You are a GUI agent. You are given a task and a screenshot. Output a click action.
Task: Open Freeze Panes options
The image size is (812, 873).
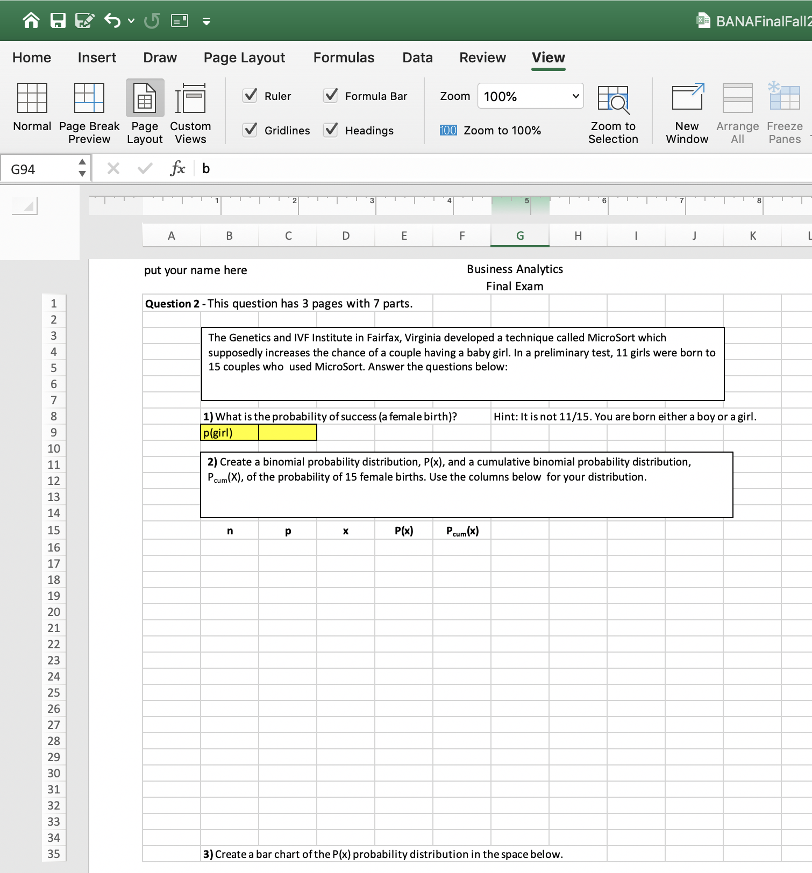785,113
